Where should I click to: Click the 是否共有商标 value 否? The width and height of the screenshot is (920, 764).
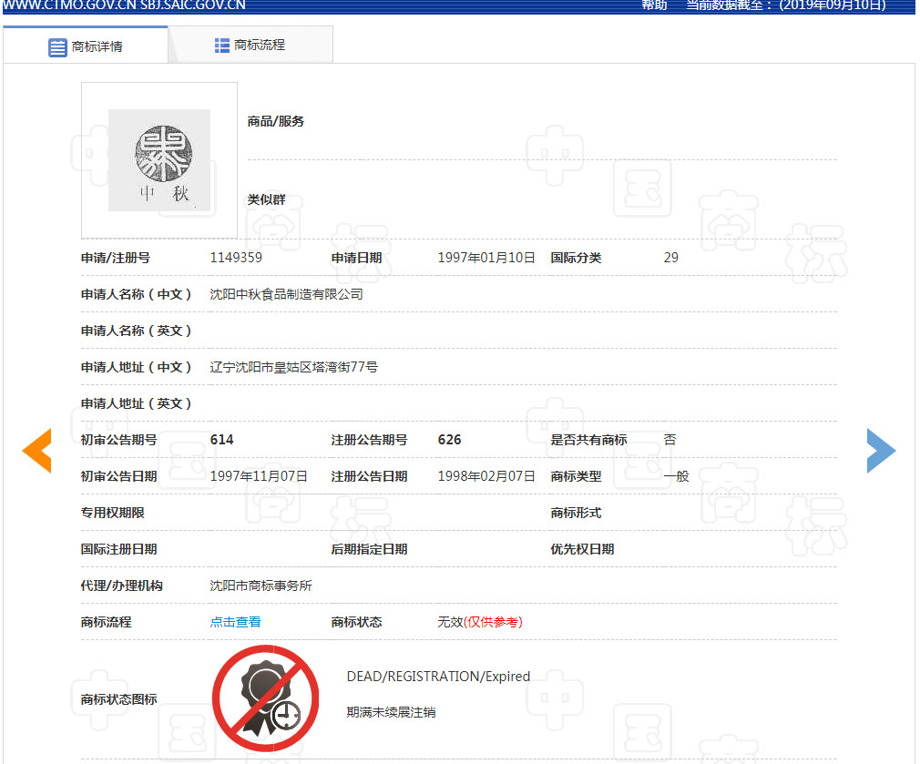670,439
